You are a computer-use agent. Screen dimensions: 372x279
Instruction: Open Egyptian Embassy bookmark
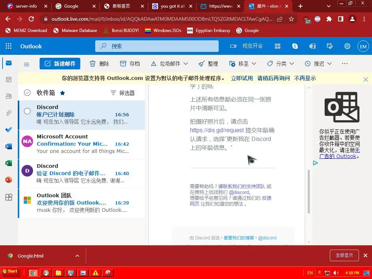(x=209, y=31)
